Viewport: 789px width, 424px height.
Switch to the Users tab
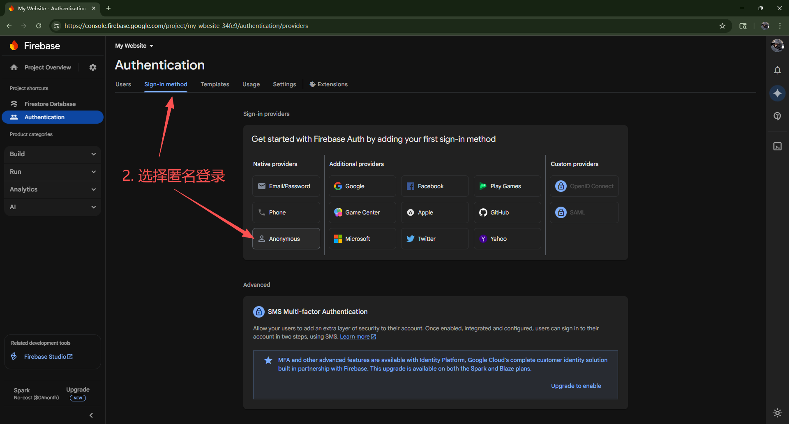(123, 84)
